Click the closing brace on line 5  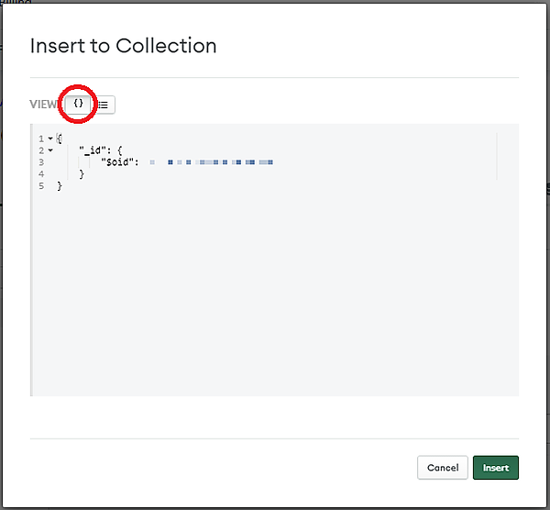(x=60, y=186)
